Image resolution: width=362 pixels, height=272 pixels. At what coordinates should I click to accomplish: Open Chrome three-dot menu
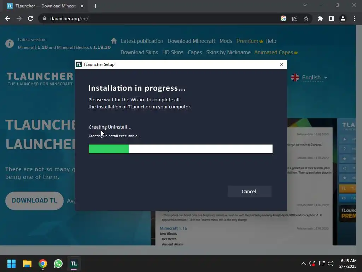pos(354,18)
